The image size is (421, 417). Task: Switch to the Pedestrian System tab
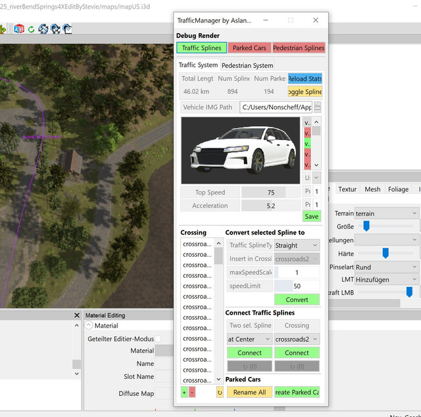(247, 66)
